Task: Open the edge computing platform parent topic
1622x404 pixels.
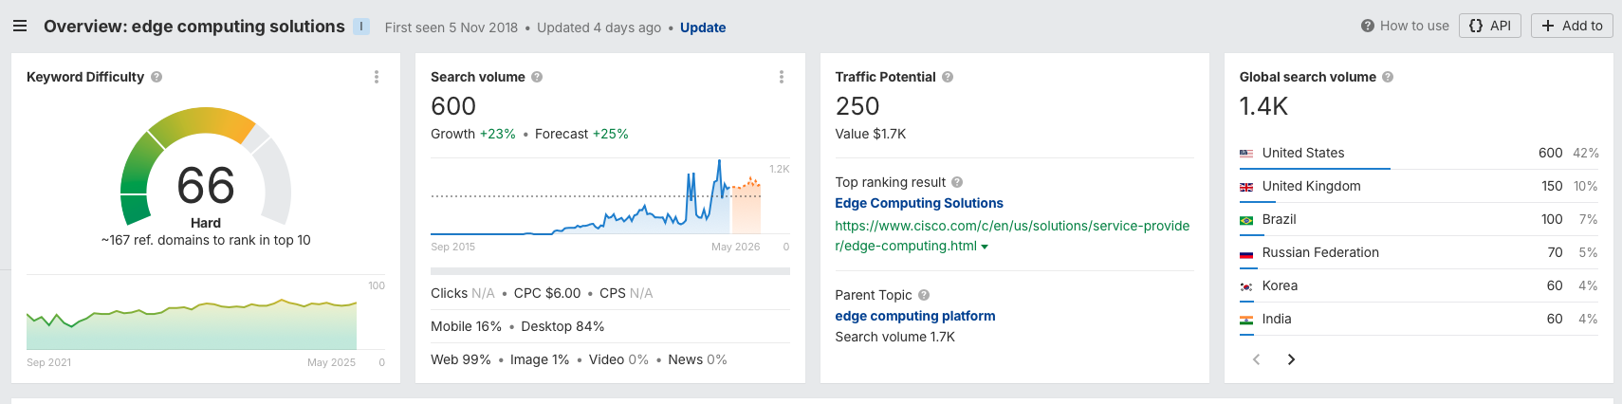Action: click(914, 316)
